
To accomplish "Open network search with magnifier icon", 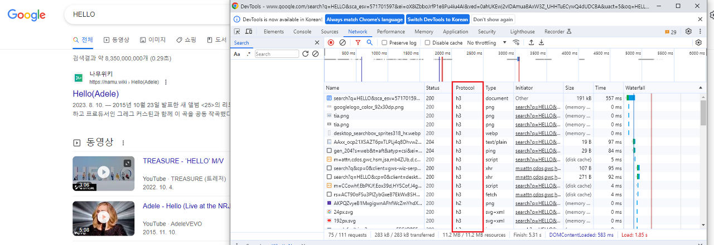I will point(369,42).
